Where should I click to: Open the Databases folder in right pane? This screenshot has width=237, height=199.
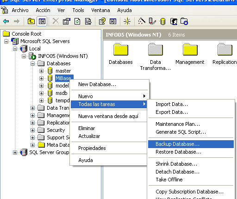pyautogui.click(x=121, y=50)
